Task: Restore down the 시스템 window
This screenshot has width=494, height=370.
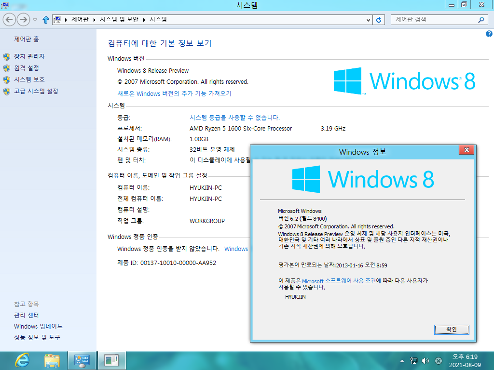Action: click(x=464, y=5)
